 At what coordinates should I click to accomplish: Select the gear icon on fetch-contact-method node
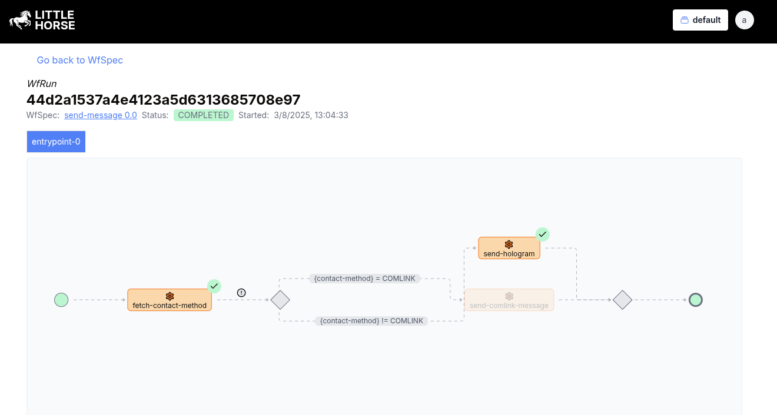[x=170, y=296]
